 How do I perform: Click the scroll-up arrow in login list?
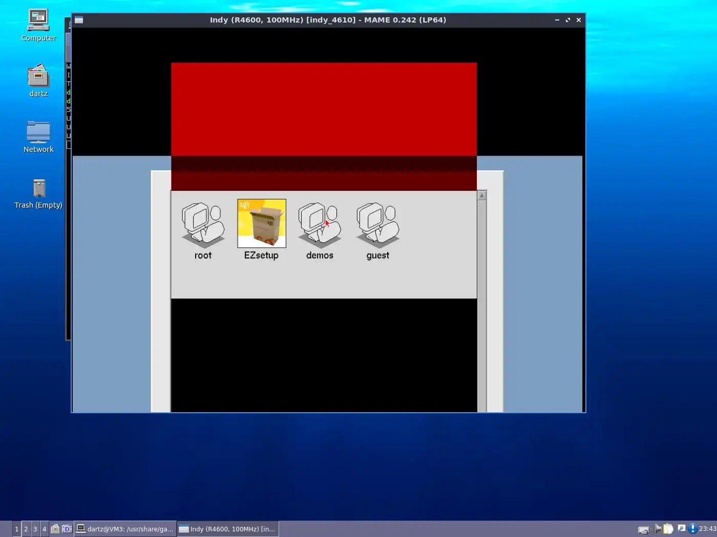482,195
